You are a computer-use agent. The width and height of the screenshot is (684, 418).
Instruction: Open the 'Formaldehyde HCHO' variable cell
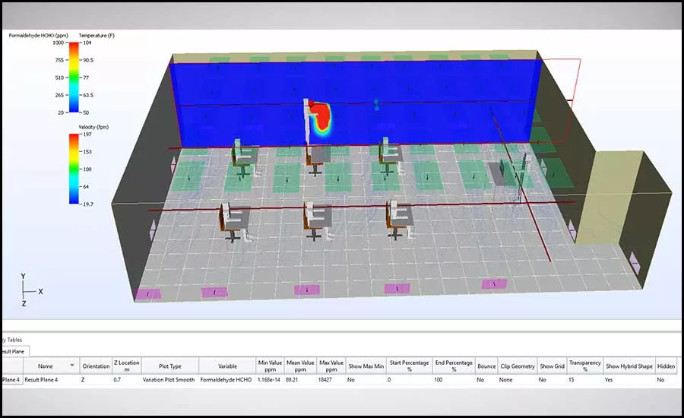click(227, 379)
